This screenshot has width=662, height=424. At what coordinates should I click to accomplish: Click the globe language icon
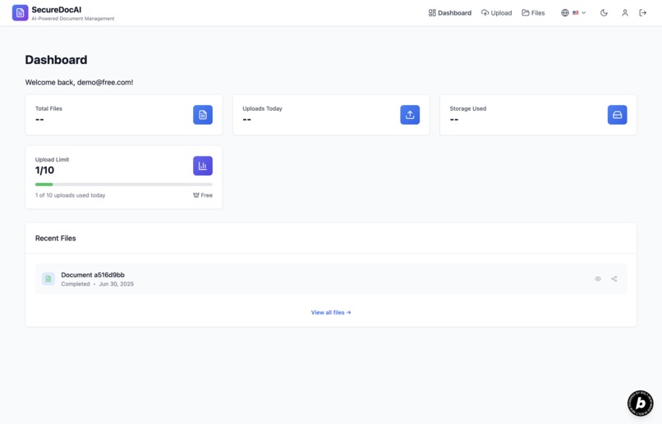coord(565,12)
